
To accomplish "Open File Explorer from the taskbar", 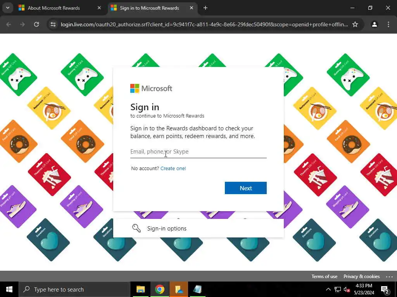I will coord(140,289).
